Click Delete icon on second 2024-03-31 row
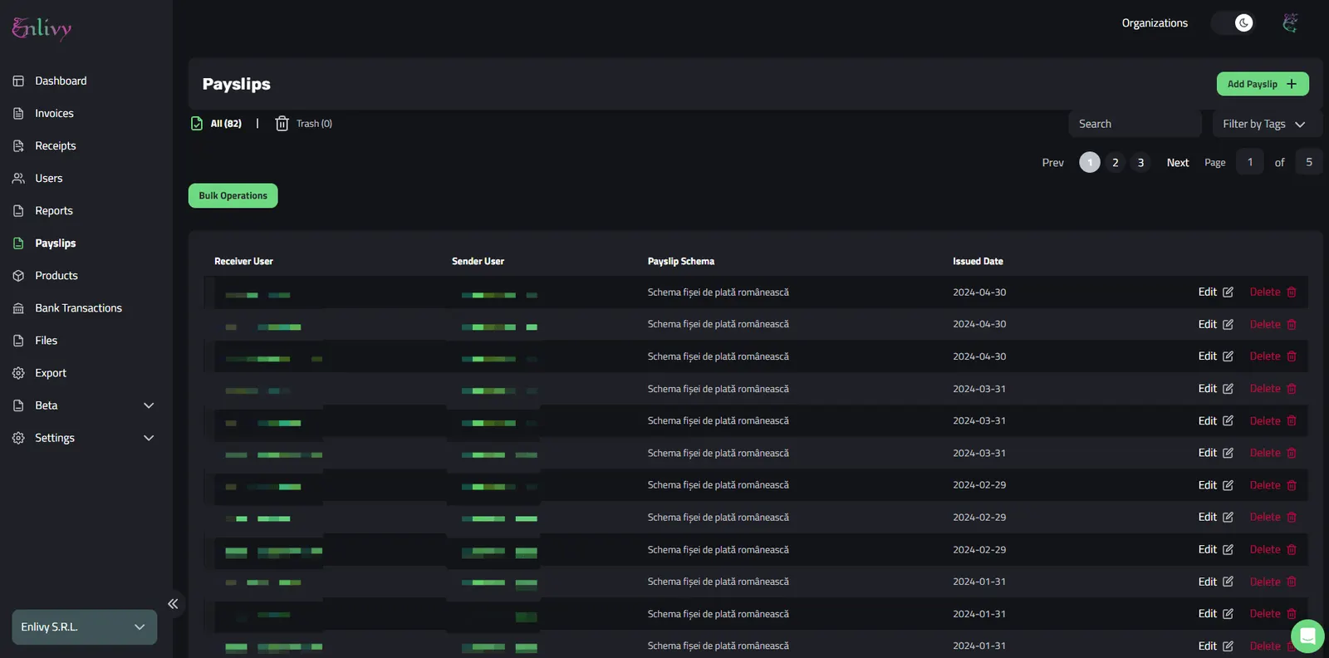1329x658 pixels. coord(1292,420)
